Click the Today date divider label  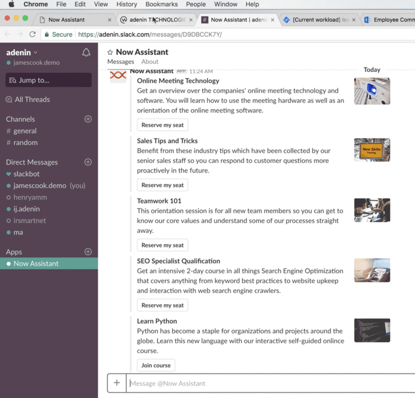(372, 70)
